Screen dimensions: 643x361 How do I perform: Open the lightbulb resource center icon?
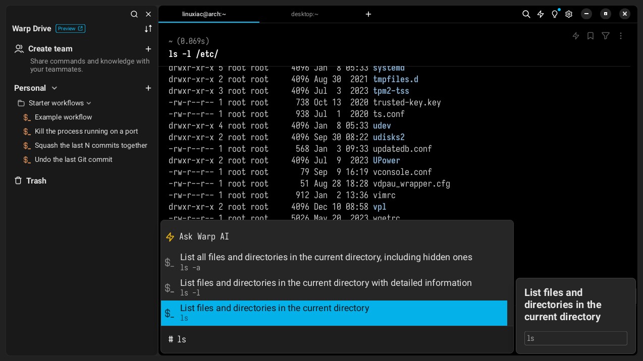point(555,14)
